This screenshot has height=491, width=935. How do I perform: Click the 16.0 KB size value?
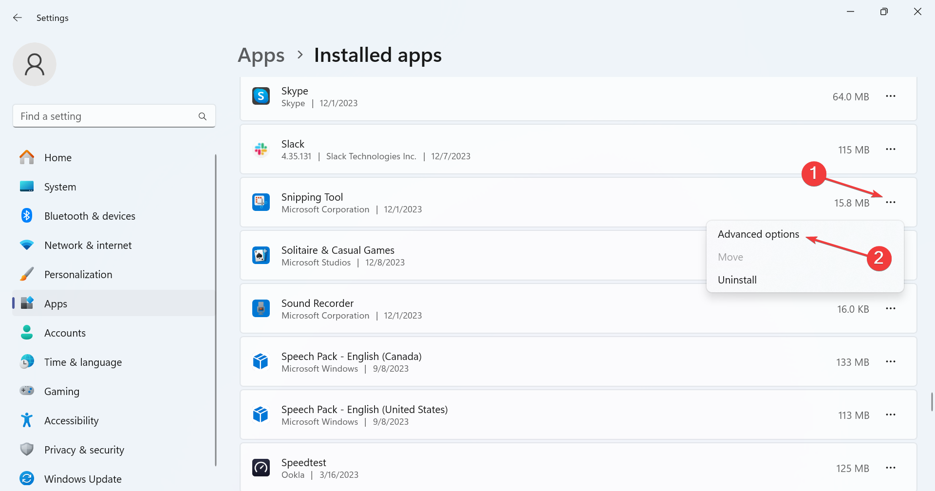pos(853,309)
